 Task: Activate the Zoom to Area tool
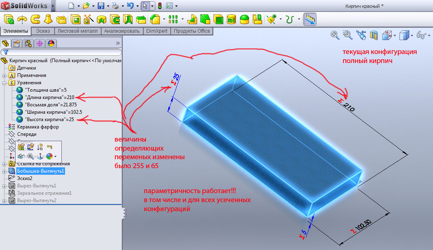[348, 35]
